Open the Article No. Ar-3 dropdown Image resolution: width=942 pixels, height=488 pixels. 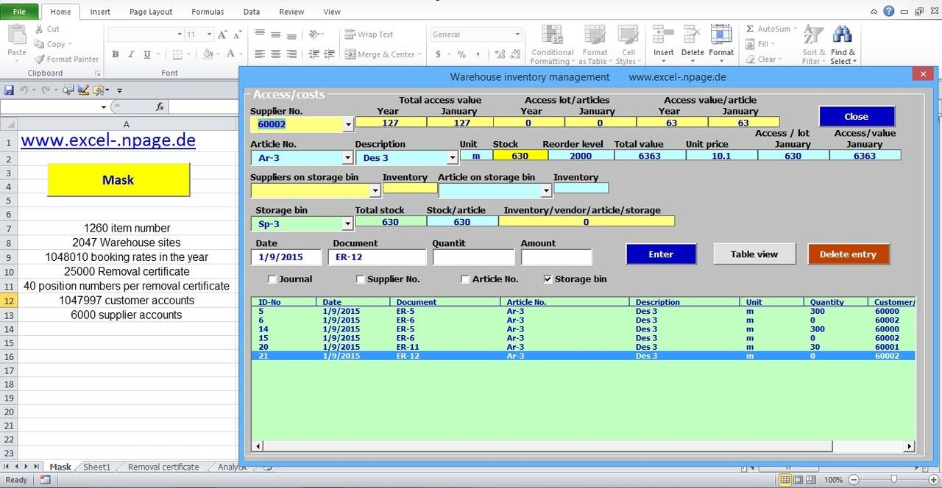click(348, 158)
